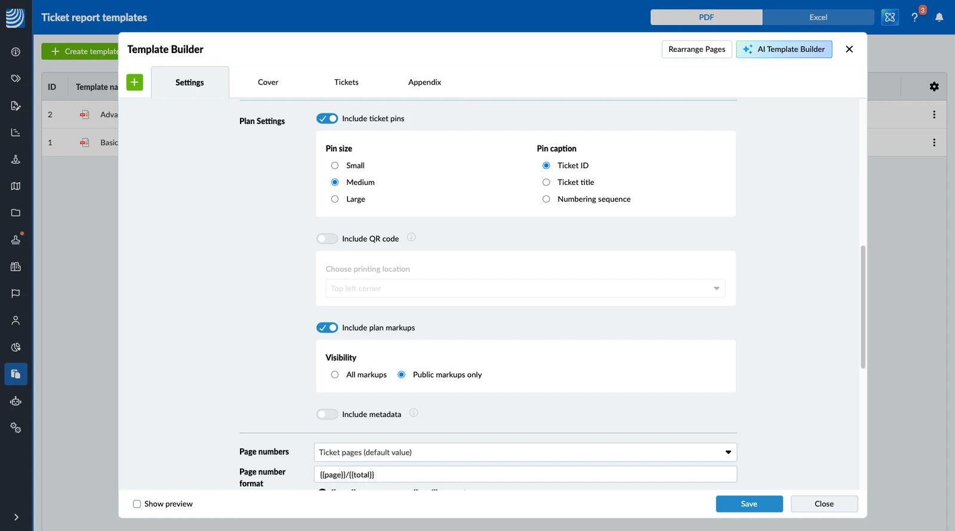The width and height of the screenshot is (955, 531).
Task: Open the printing location dropdown
Action: click(525, 289)
